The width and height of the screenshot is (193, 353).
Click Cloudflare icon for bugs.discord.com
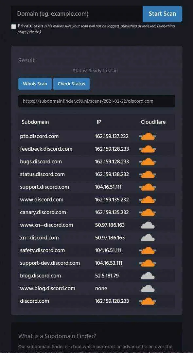148,162
